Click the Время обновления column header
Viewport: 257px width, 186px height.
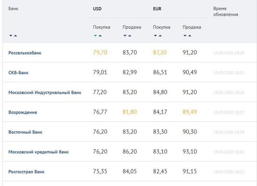pos(226,11)
